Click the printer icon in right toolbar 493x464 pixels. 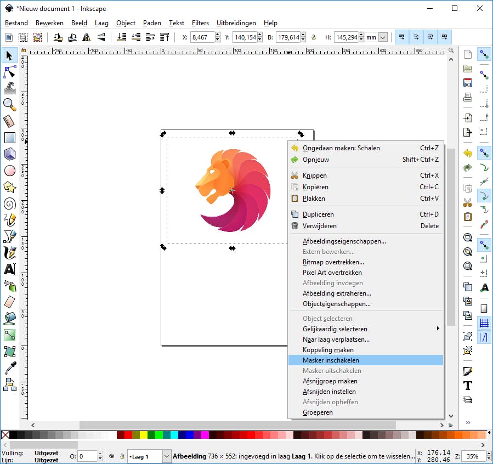(x=467, y=98)
